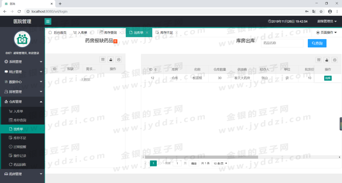The image size is (342, 183).
Task: Click the browser address bar
Action: point(164,11)
